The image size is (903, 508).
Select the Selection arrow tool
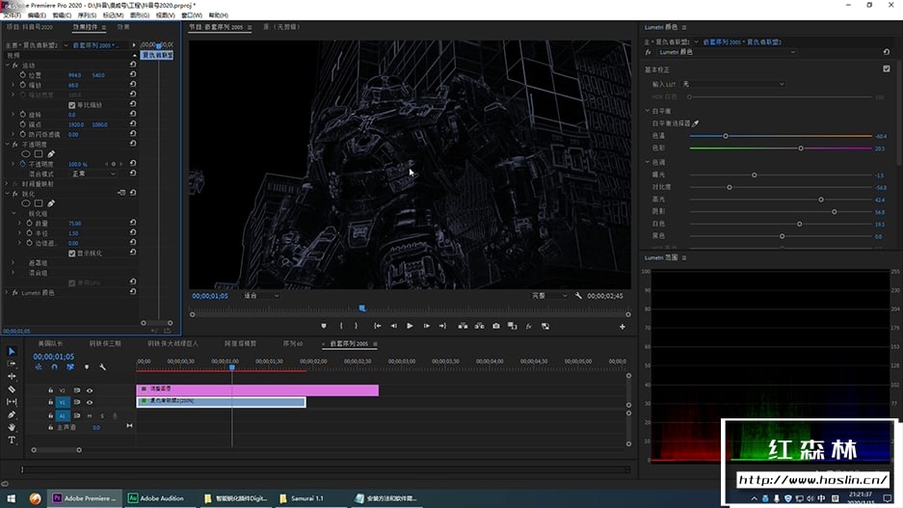pyautogui.click(x=12, y=351)
